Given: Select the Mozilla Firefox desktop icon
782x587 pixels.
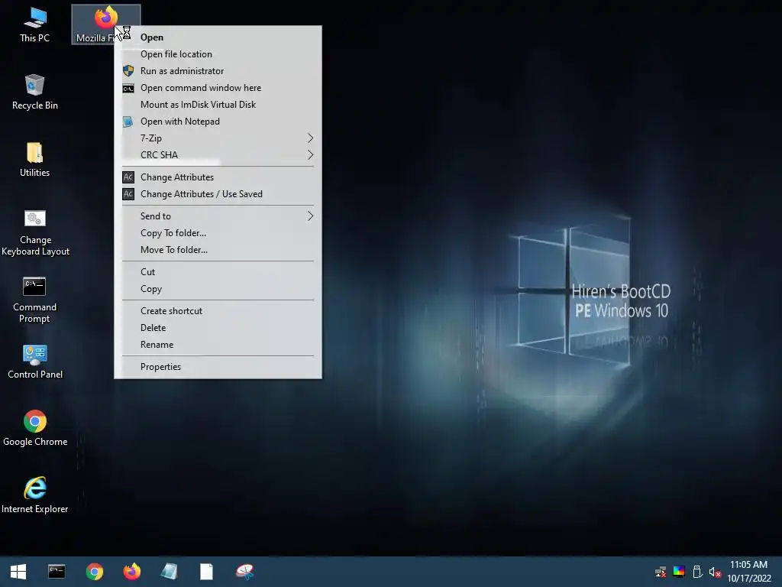Looking at the screenshot, I should pos(105,24).
